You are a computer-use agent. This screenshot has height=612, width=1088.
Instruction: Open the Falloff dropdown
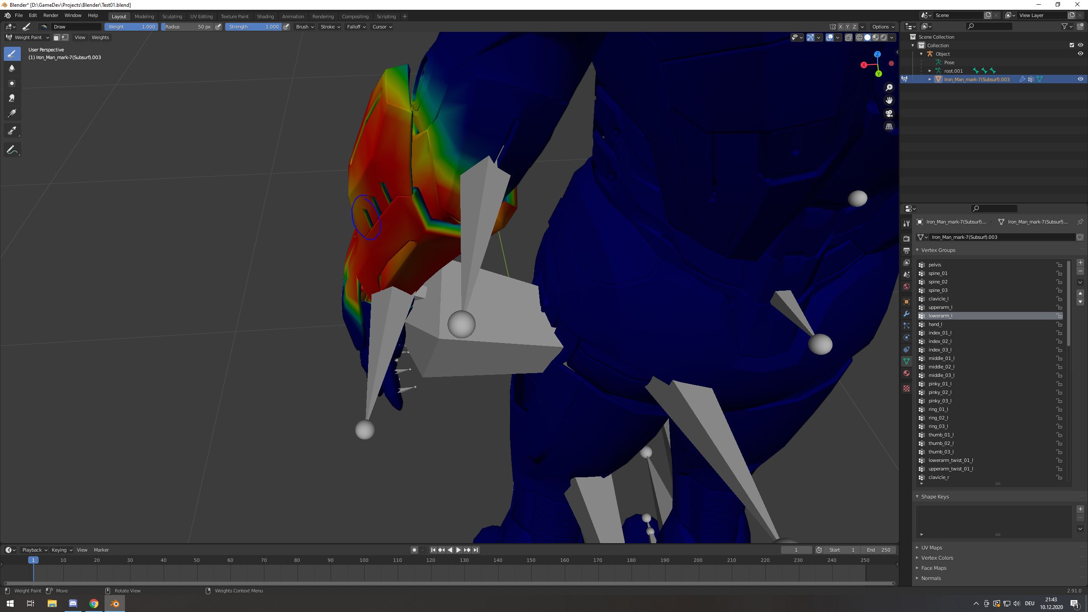click(356, 27)
